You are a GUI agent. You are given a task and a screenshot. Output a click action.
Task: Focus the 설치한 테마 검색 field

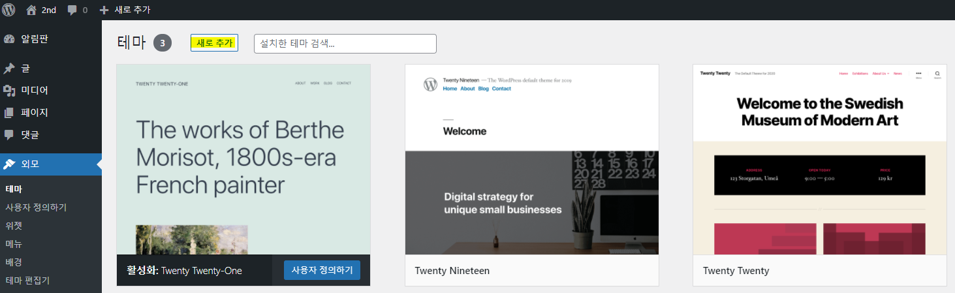[x=345, y=44]
